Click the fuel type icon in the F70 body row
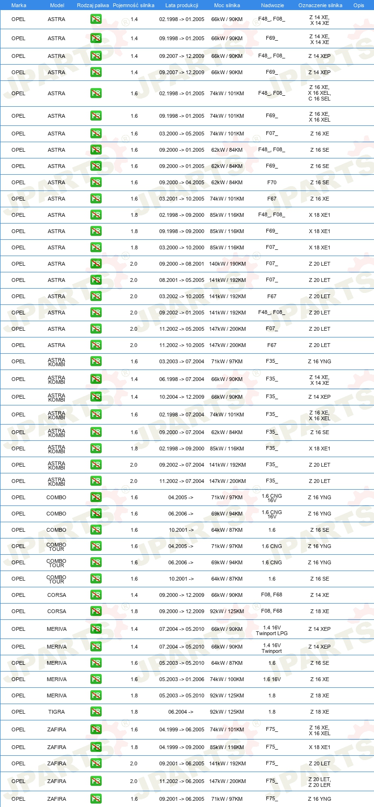The width and height of the screenshot is (374, 807). [x=96, y=182]
